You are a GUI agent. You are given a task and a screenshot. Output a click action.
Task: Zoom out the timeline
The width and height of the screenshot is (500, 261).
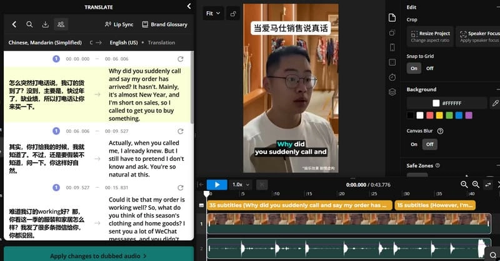(x=464, y=185)
